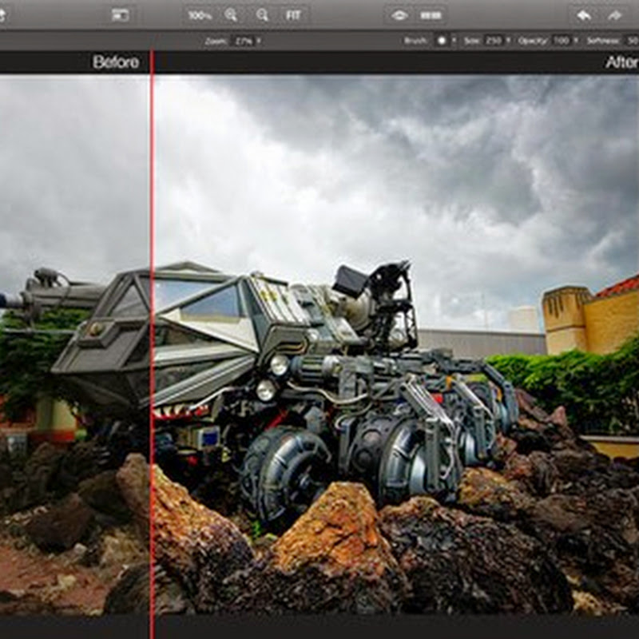Set zoom to 100%

(x=200, y=15)
